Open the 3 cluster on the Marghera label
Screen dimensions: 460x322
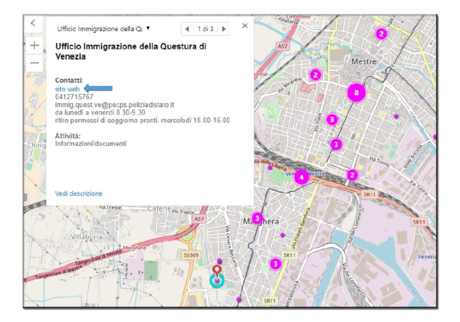pyautogui.click(x=257, y=218)
